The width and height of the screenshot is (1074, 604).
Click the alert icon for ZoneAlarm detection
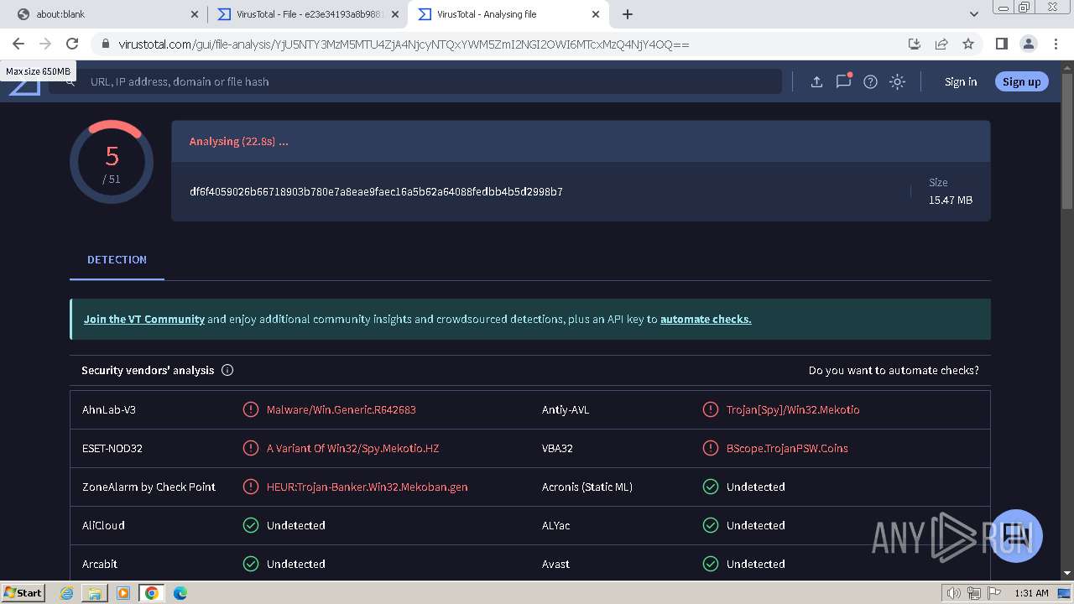250,487
